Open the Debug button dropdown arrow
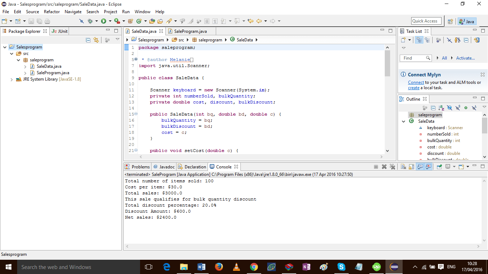 pos(96,21)
